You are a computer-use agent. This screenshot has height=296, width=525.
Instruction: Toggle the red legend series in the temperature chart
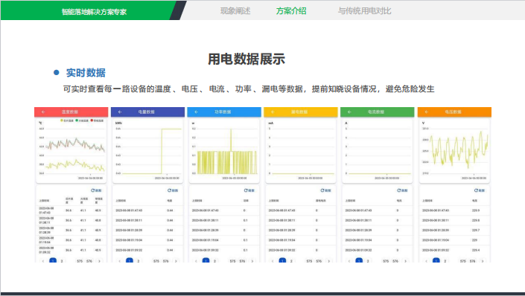pos(97,120)
